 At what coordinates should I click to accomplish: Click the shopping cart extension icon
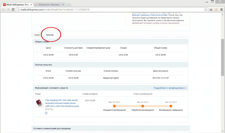(216, 9)
